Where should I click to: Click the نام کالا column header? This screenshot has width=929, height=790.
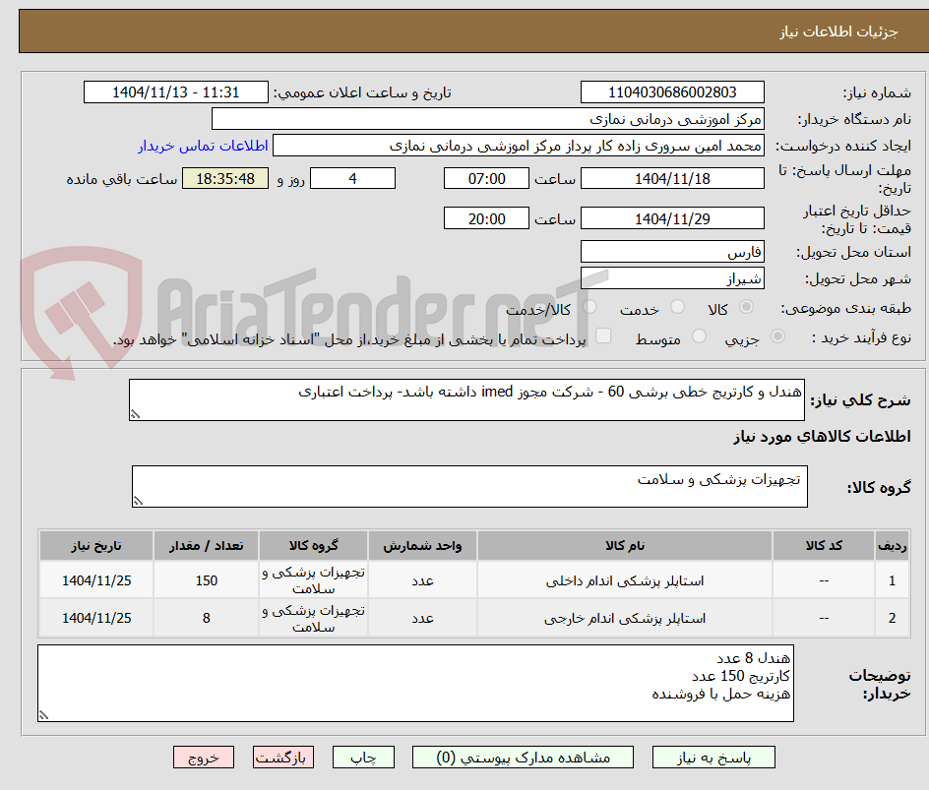click(625, 545)
